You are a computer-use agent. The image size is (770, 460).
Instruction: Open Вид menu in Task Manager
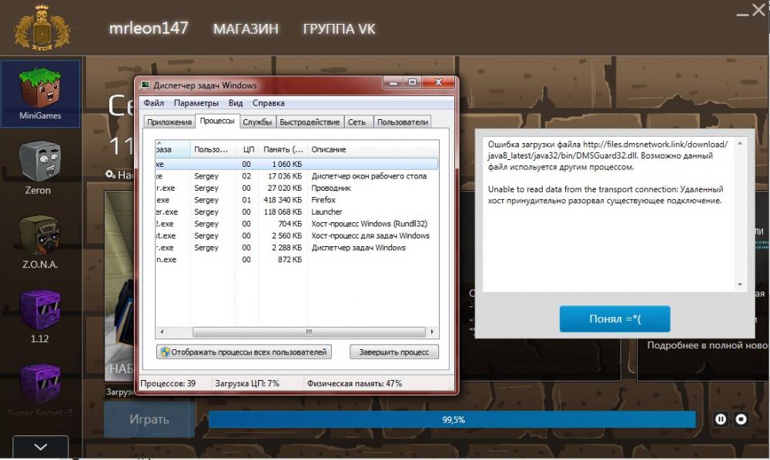[235, 103]
